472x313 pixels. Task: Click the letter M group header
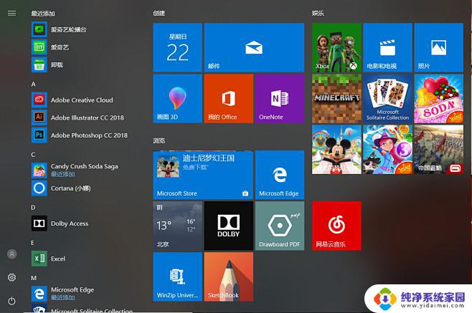34,278
